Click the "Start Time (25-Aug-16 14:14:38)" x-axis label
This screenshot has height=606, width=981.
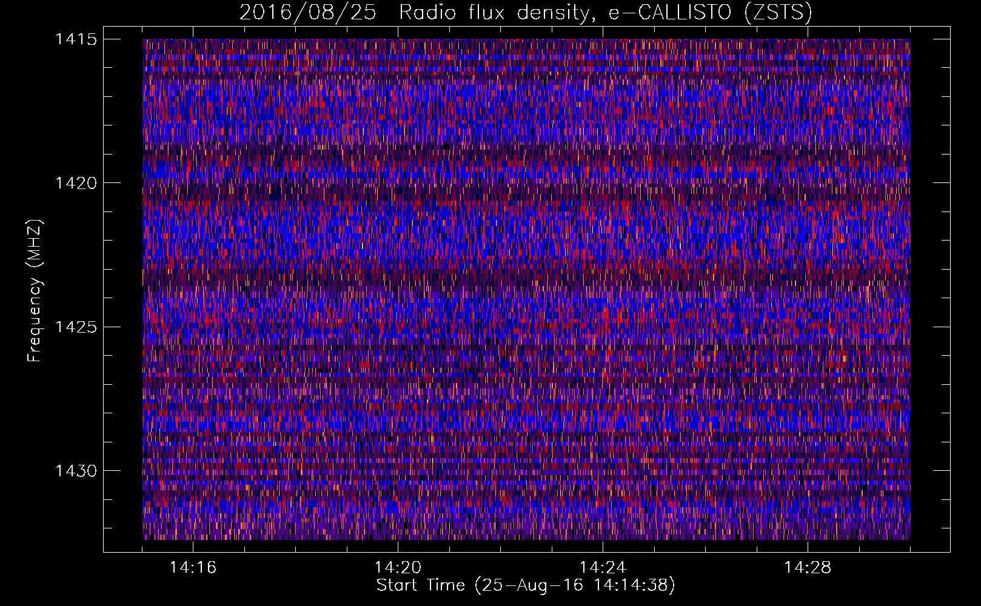[526, 585]
